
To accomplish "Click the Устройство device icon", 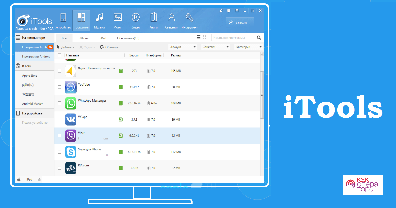I will [x=63, y=17].
